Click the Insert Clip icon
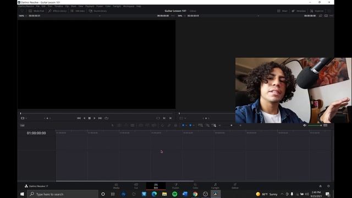The image size is (352, 198). pos(141,125)
